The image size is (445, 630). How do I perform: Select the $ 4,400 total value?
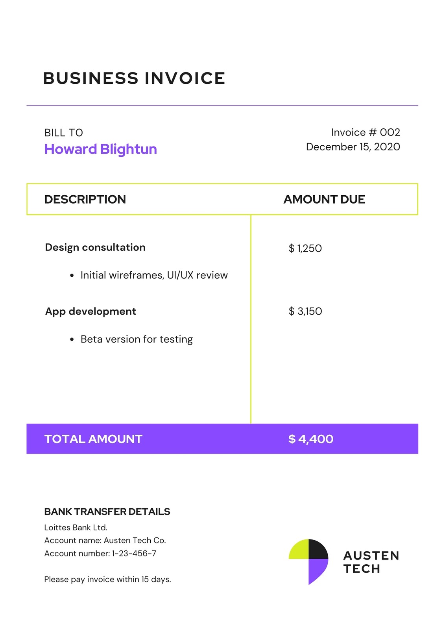(x=311, y=439)
